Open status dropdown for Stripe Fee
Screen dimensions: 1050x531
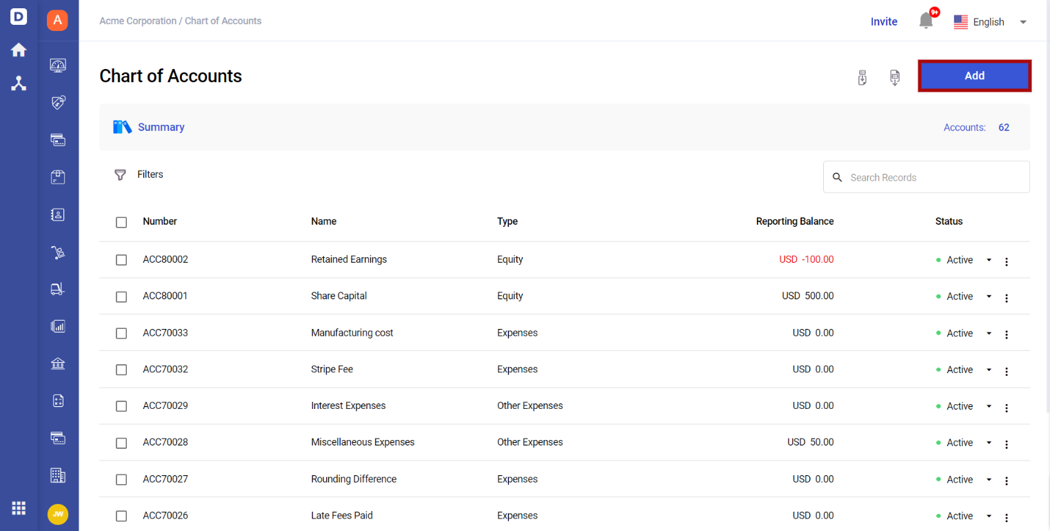[x=989, y=370]
